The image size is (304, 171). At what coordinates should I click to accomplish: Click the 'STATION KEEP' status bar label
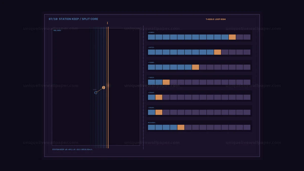tap(58, 149)
